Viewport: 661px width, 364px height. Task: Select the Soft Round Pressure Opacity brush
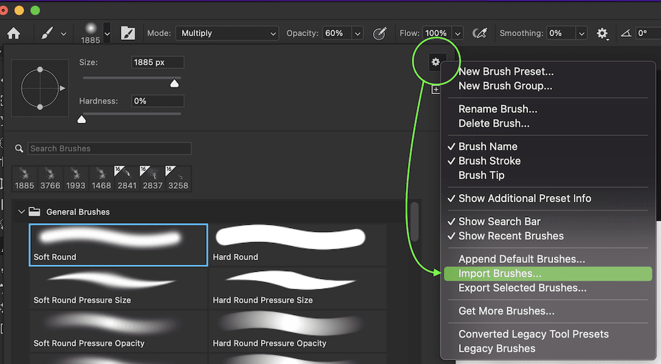pyautogui.click(x=119, y=332)
